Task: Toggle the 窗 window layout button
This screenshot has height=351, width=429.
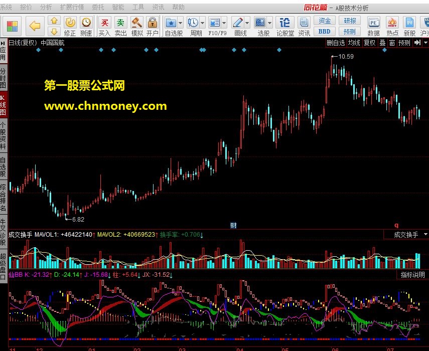Action: (x=392, y=43)
